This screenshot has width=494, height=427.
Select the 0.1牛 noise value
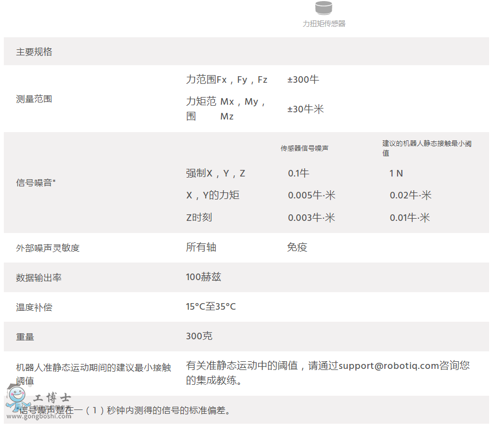[299, 173]
